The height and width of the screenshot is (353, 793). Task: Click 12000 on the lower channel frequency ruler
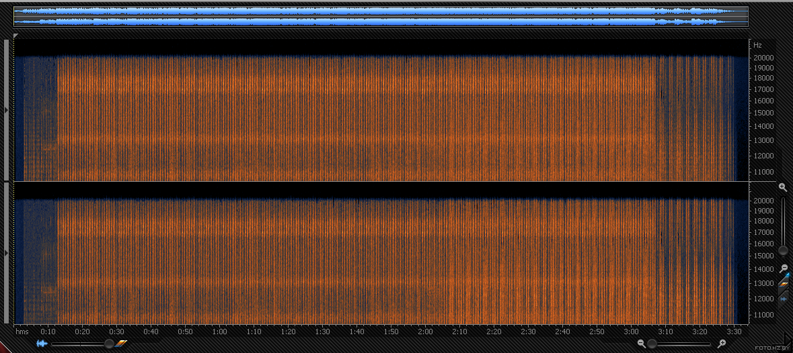(x=763, y=299)
